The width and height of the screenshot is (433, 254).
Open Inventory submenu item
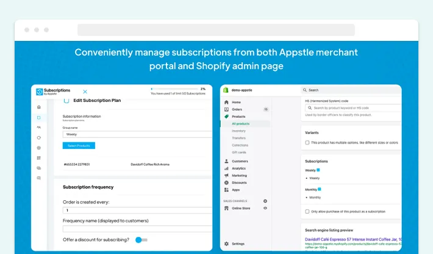pyautogui.click(x=238, y=131)
